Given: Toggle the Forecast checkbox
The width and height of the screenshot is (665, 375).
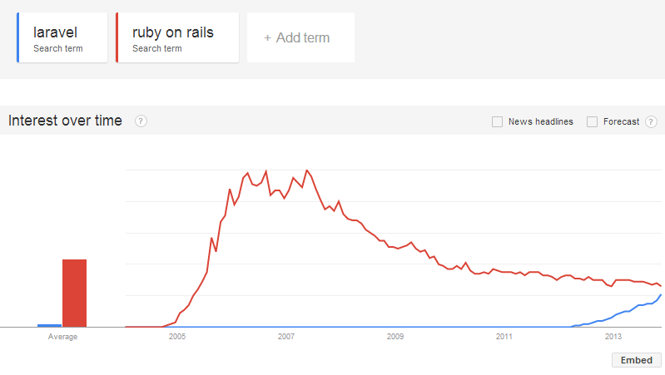Looking at the screenshot, I should pyautogui.click(x=592, y=121).
